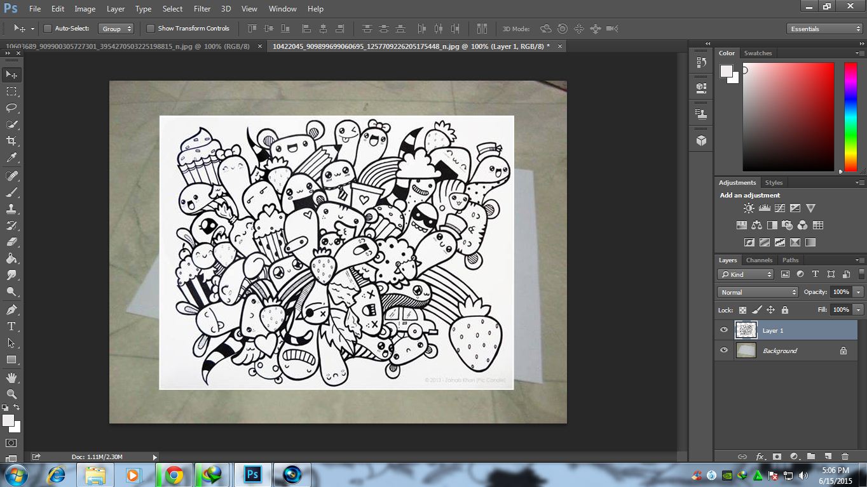Image resolution: width=867 pixels, height=487 pixels.
Task: Select the Eyedropper tool
Action: click(x=11, y=157)
